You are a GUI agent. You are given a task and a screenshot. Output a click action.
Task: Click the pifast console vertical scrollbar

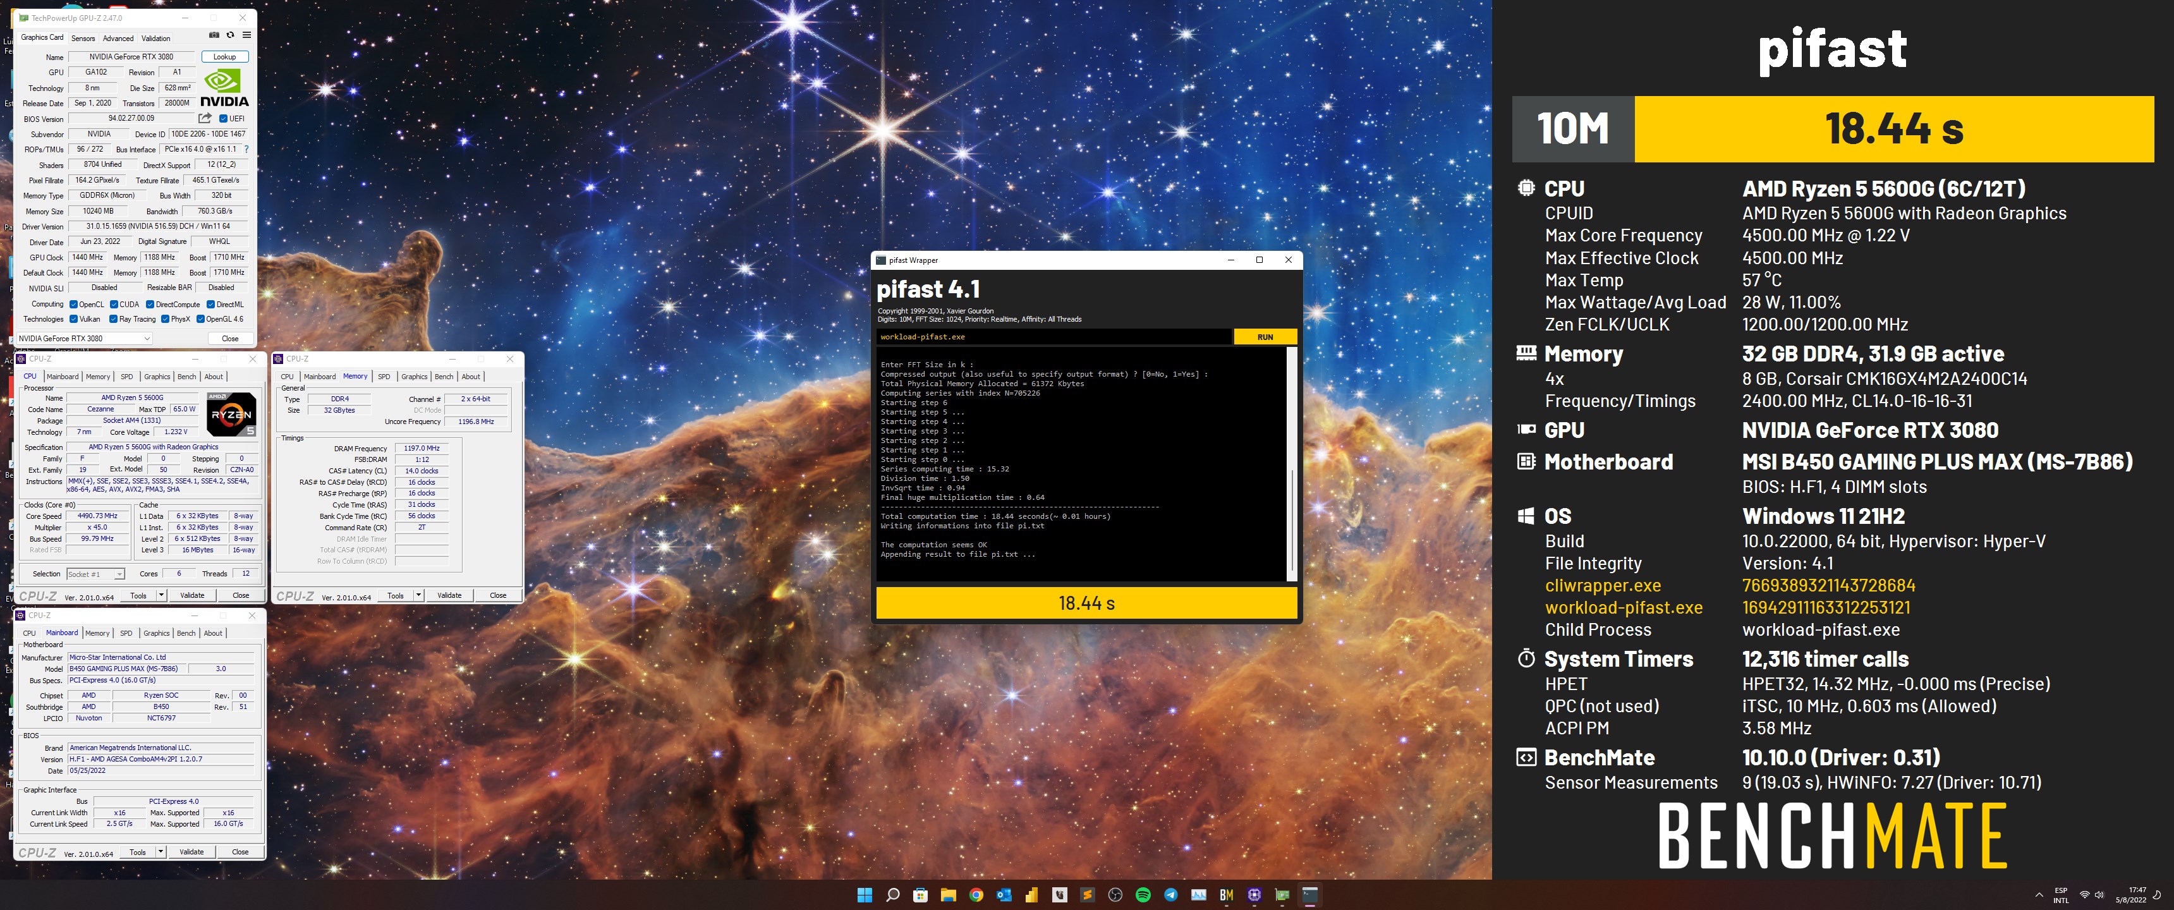click(1291, 464)
